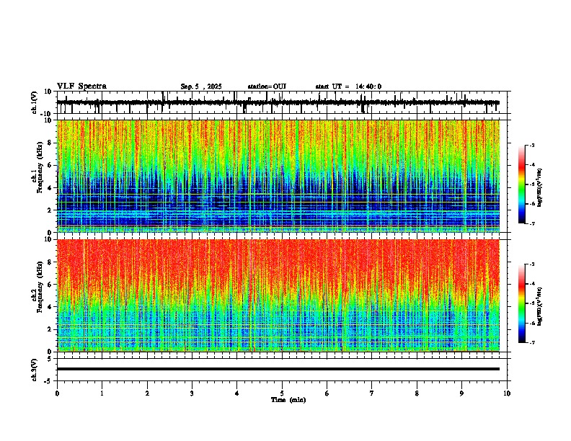Select the "Sep. 5, 2025" date text
Image resolution: width=571 pixels, height=441 pixels.
pyautogui.click(x=201, y=86)
